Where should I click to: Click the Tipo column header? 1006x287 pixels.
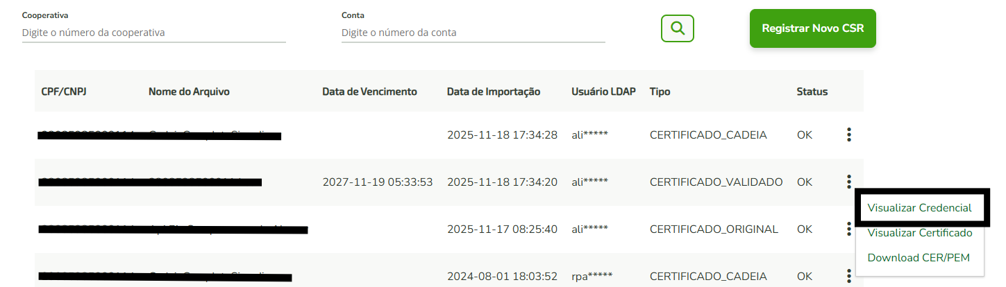tap(660, 92)
